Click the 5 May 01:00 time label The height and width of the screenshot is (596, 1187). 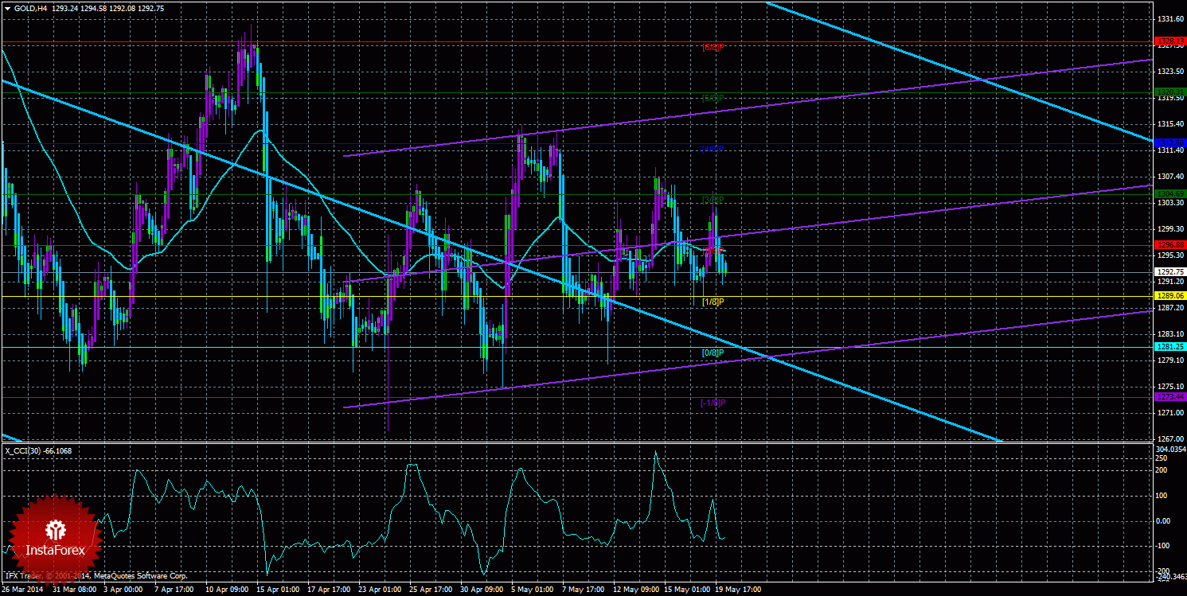(x=533, y=590)
